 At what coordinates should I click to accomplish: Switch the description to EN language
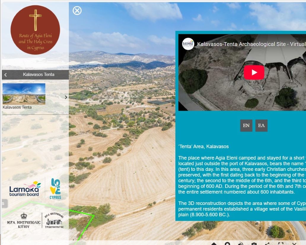(x=246, y=125)
